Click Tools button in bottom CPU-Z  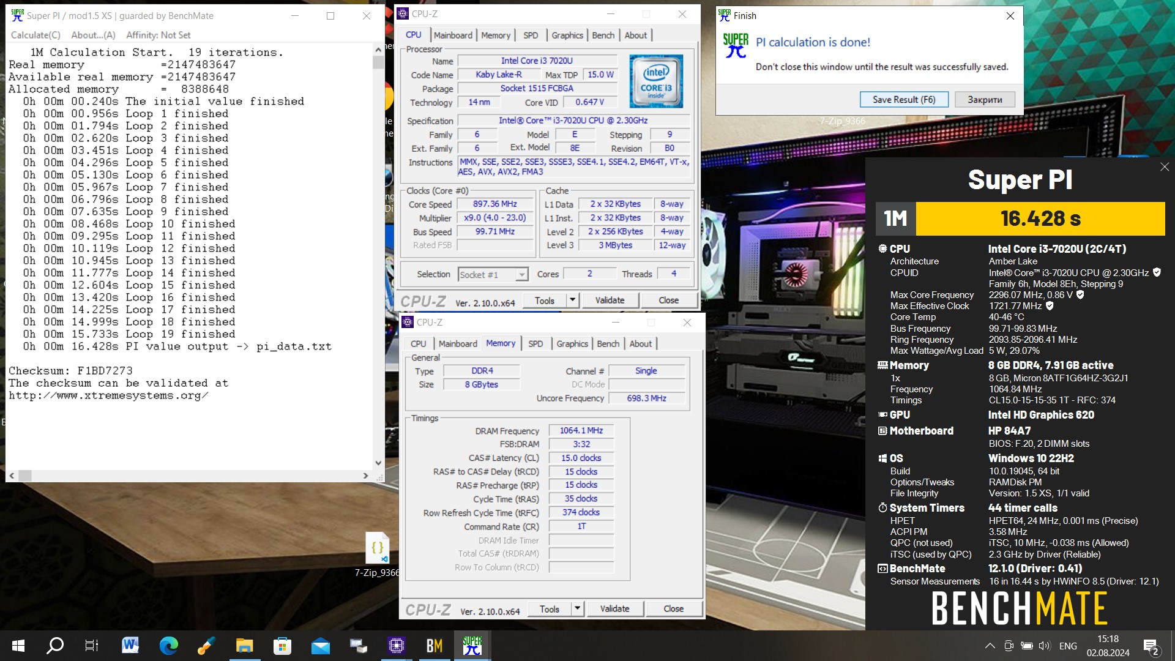550,608
